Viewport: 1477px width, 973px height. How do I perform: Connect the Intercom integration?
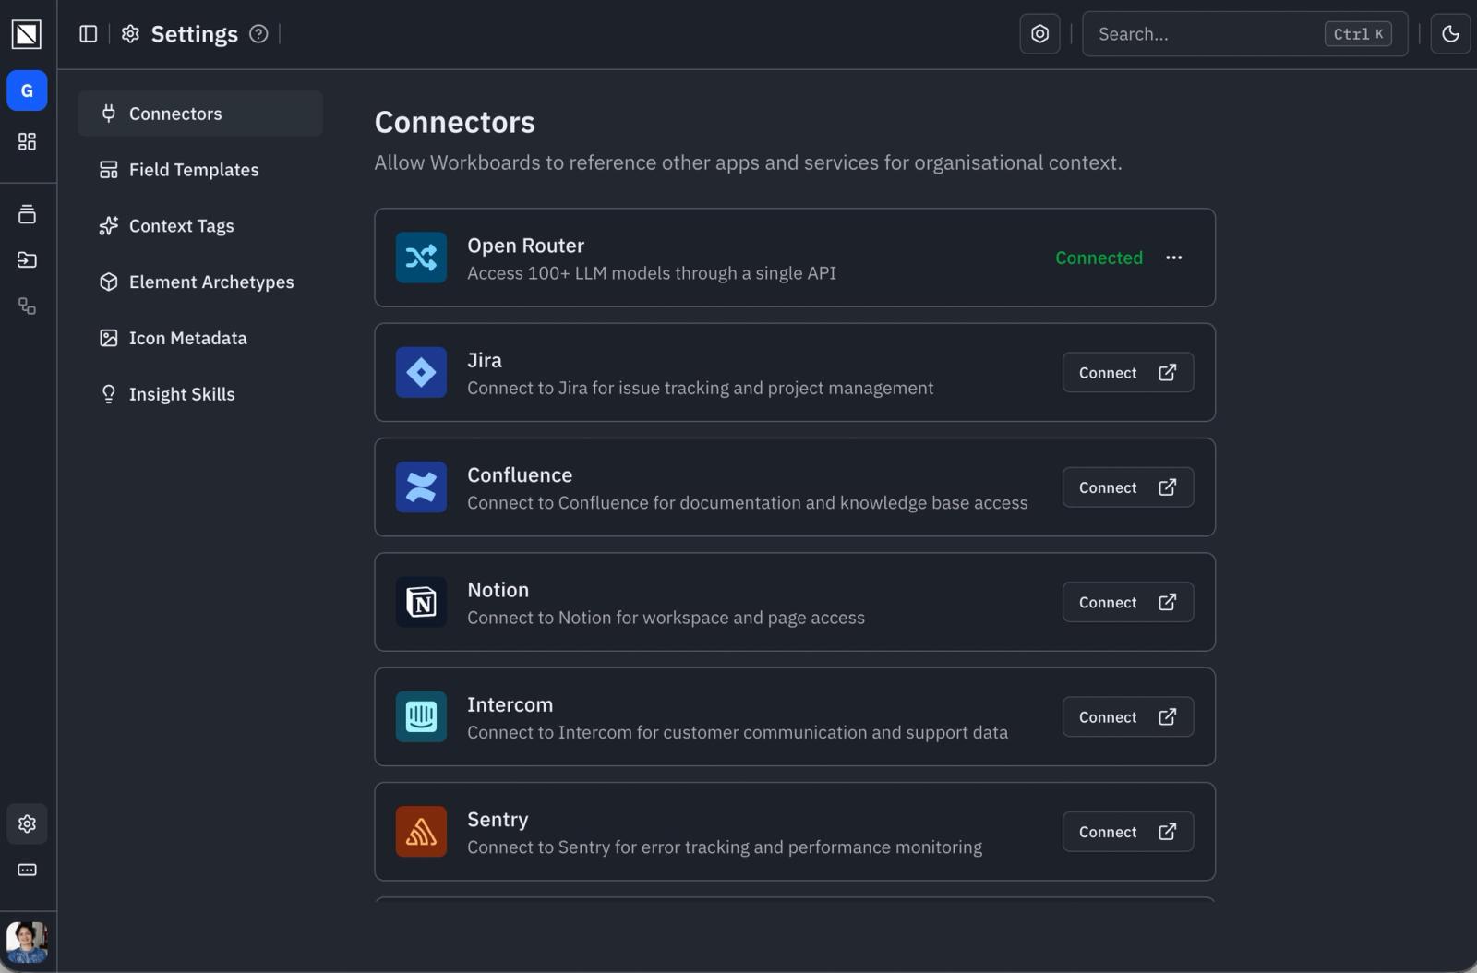1127,717
